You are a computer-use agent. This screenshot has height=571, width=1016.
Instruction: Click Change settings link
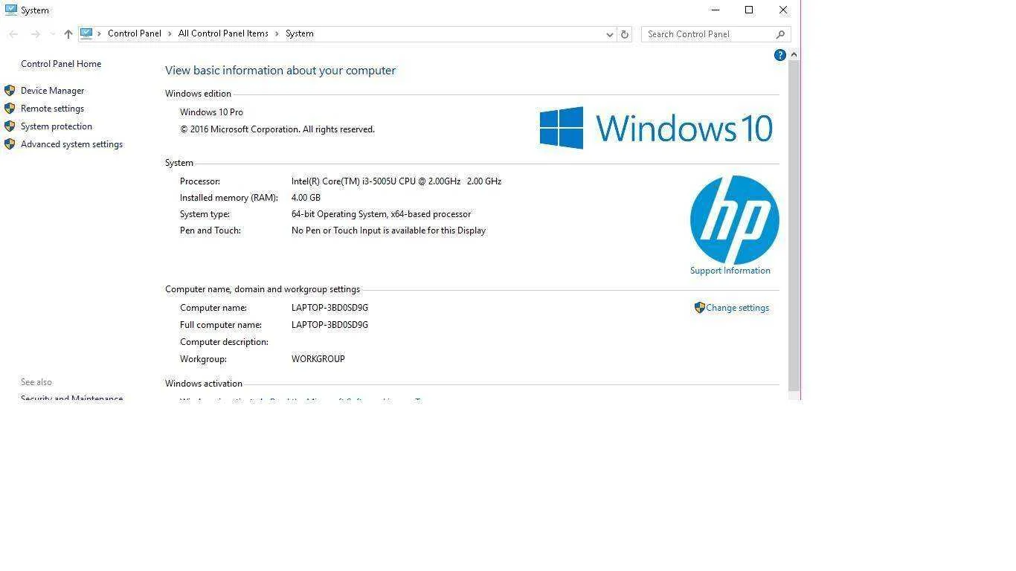tap(738, 308)
